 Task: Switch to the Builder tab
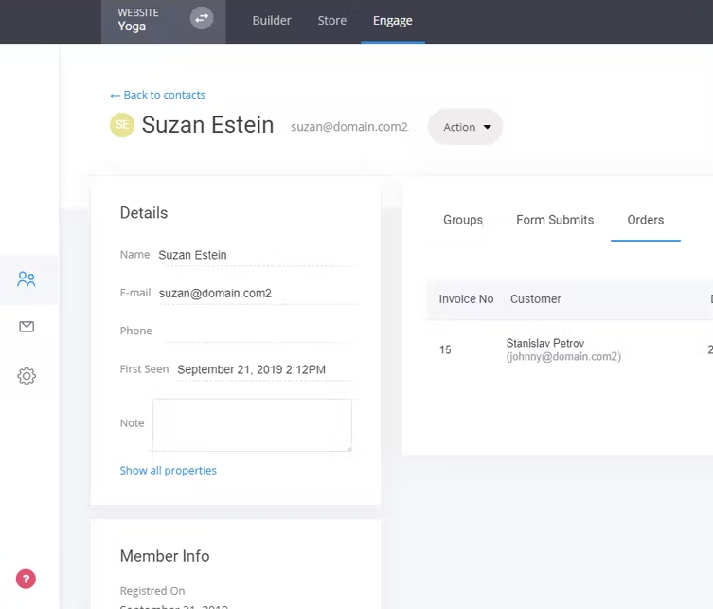pos(272,21)
